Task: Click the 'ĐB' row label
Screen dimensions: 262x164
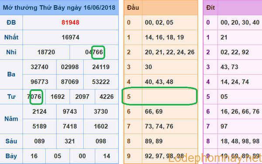Action: coord(11,23)
